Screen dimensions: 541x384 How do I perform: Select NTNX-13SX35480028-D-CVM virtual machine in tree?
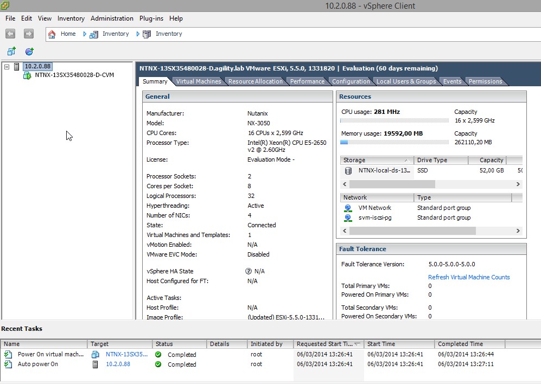[74, 75]
